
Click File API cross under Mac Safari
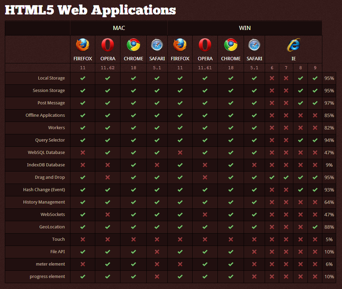click(x=157, y=252)
